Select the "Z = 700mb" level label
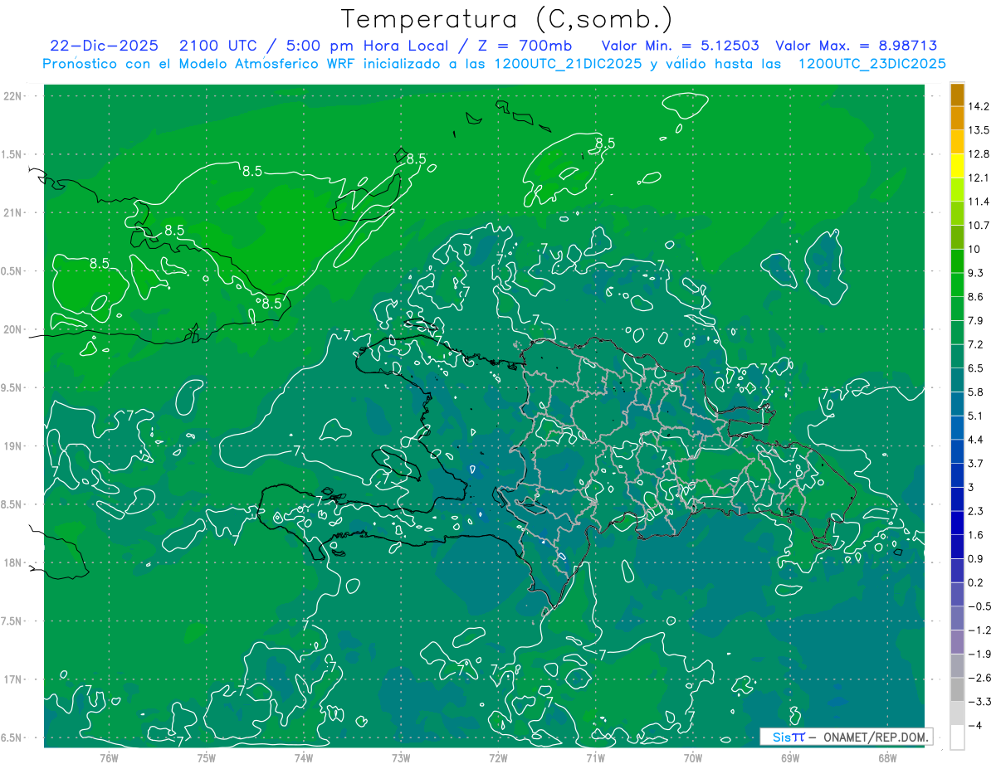The image size is (996, 769). coord(524,46)
